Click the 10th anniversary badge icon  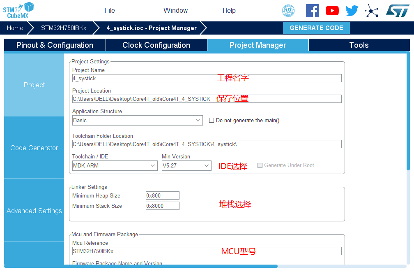click(288, 11)
